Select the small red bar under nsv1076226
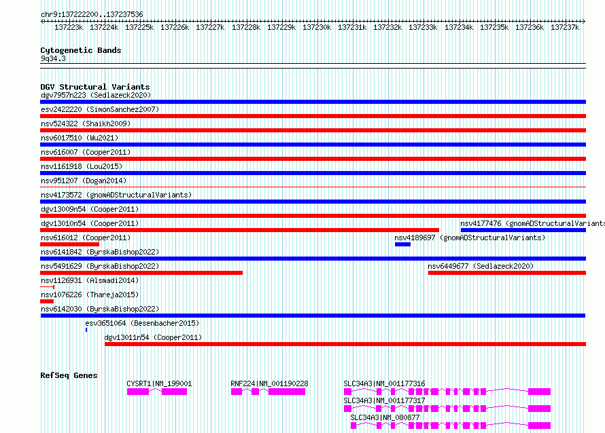Image resolution: width=605 pixels, height=433 pixels. tap(47, 301)
